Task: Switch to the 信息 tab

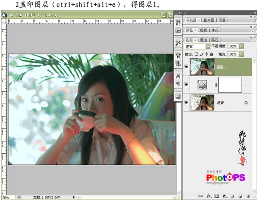Action: [x=222, y=20]
